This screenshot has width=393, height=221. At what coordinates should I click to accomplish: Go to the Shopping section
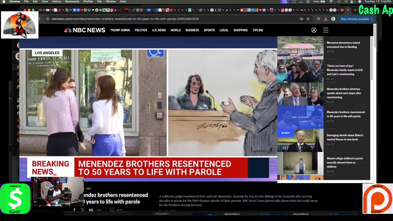240,30
